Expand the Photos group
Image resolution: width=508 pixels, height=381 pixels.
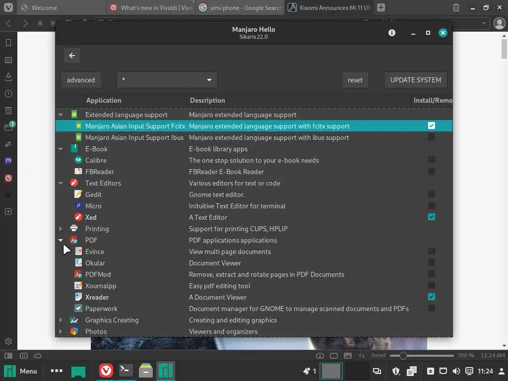[x=61, y=331]
